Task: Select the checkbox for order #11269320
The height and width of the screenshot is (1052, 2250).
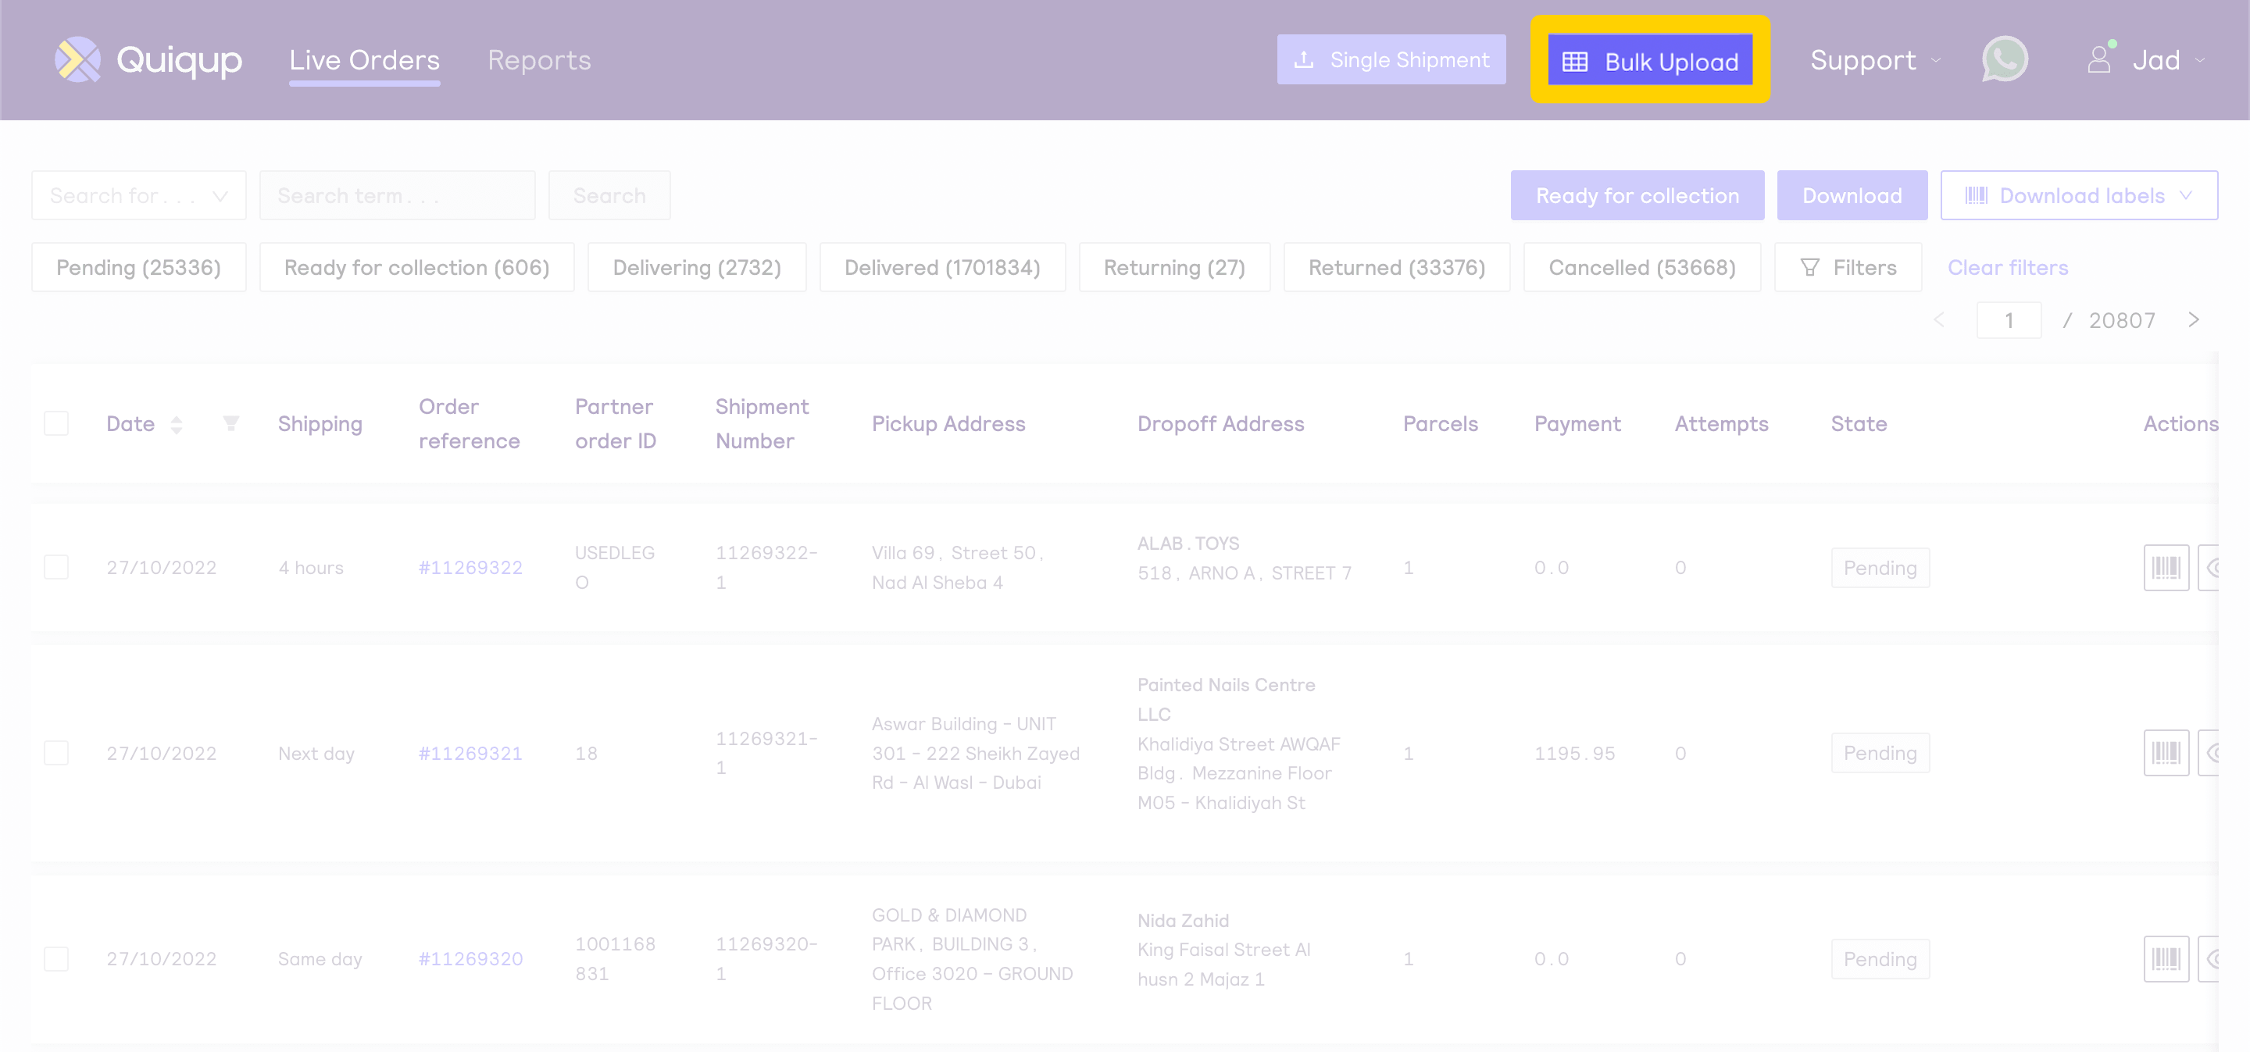Action: tap(57, 960)
